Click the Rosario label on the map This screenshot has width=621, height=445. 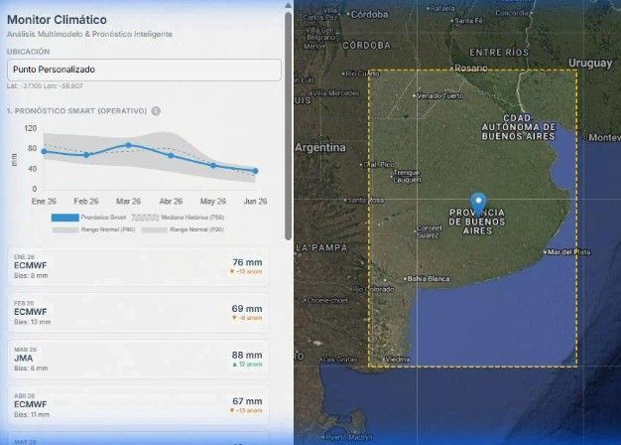pyautogui.click(x=470, y=69)
